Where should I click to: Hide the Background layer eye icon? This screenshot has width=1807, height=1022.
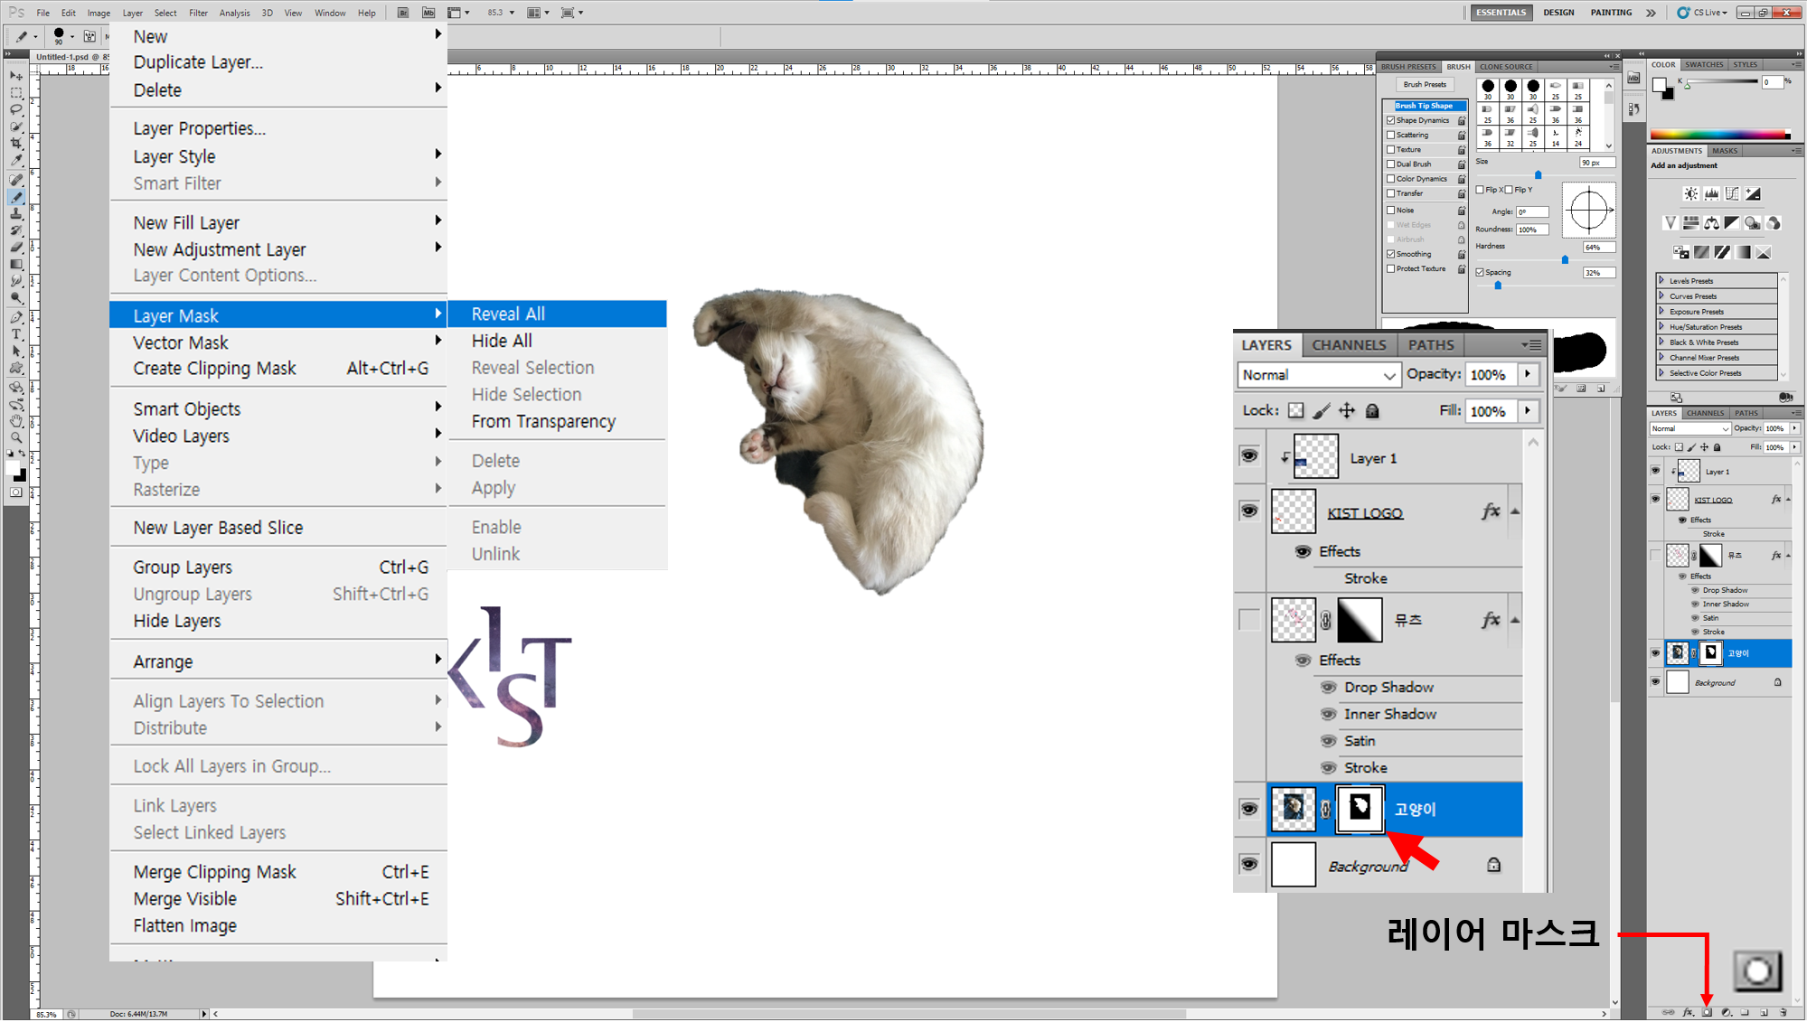coord(1249,864)
